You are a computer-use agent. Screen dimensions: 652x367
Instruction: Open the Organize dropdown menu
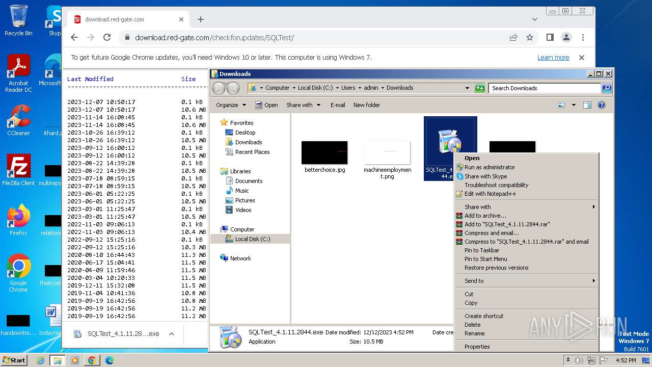(231, 105)
